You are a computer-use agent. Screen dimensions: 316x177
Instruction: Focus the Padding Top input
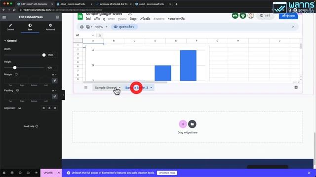click(x=10, y=96)
